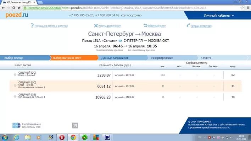Click the poezd.ru logo
The image size is (251, 141).
click(17, 15)
